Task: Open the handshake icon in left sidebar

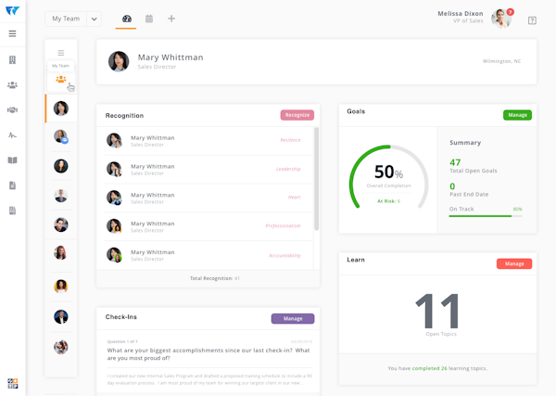Action: (12, 110)
